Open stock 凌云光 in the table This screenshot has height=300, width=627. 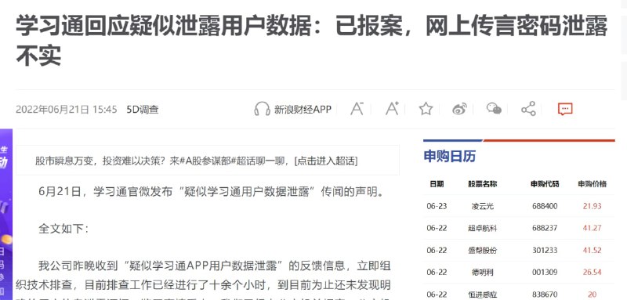click(x=483, y=206)
